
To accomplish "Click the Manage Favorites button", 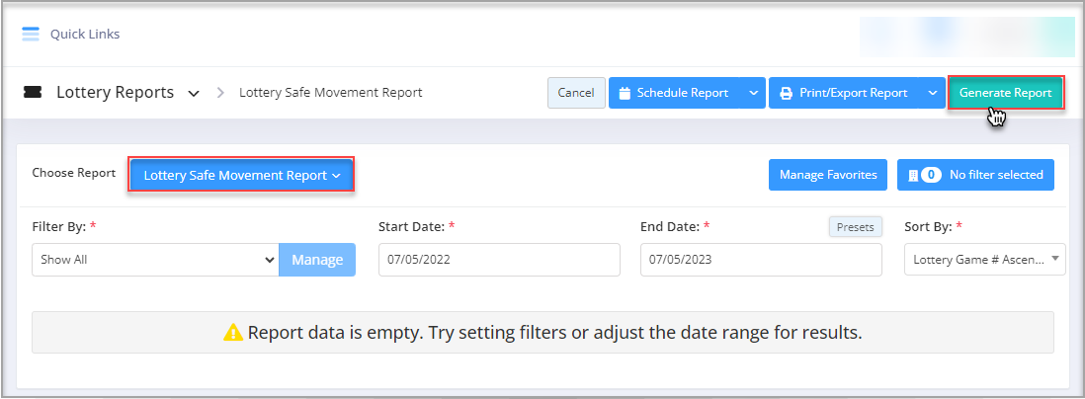I will pos(828,175).
